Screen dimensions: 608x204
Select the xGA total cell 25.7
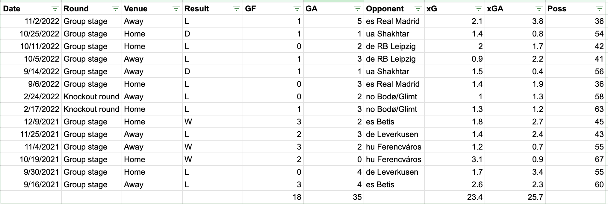[515, 197]
